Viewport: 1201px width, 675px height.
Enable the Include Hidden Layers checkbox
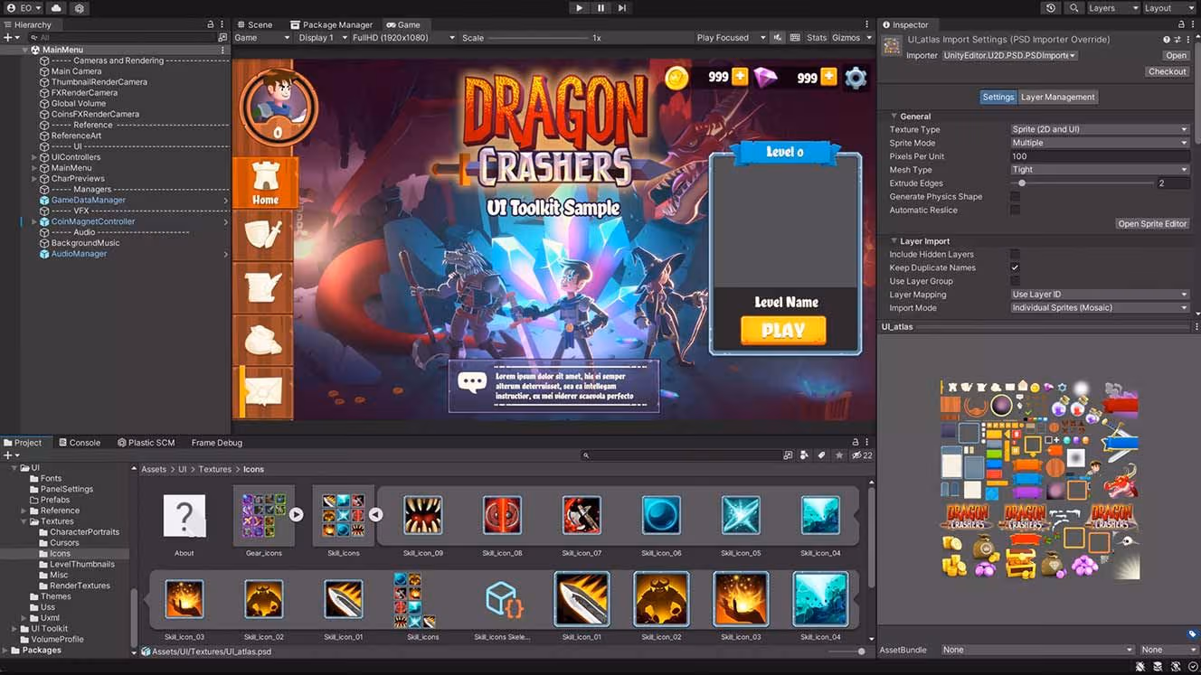(1015, 254)
